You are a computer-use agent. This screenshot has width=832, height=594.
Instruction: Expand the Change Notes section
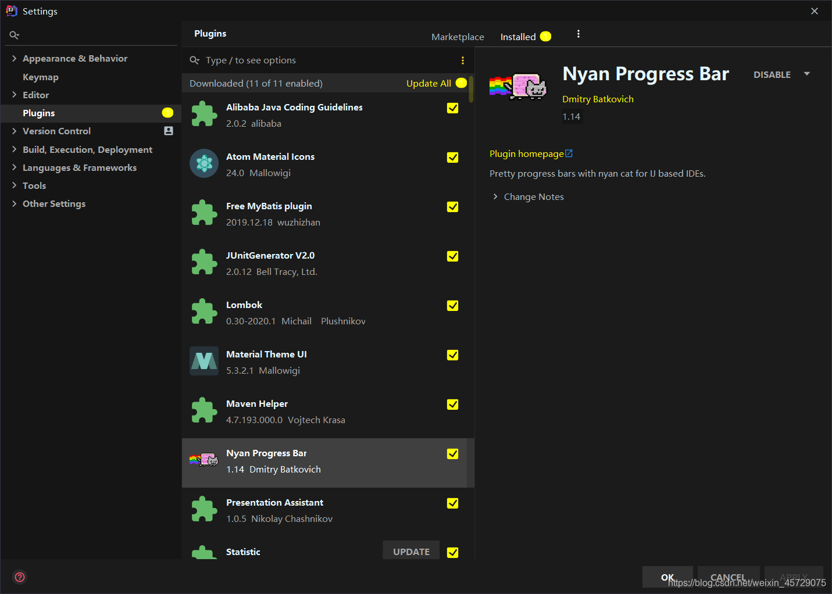click(x=495, y=196)
